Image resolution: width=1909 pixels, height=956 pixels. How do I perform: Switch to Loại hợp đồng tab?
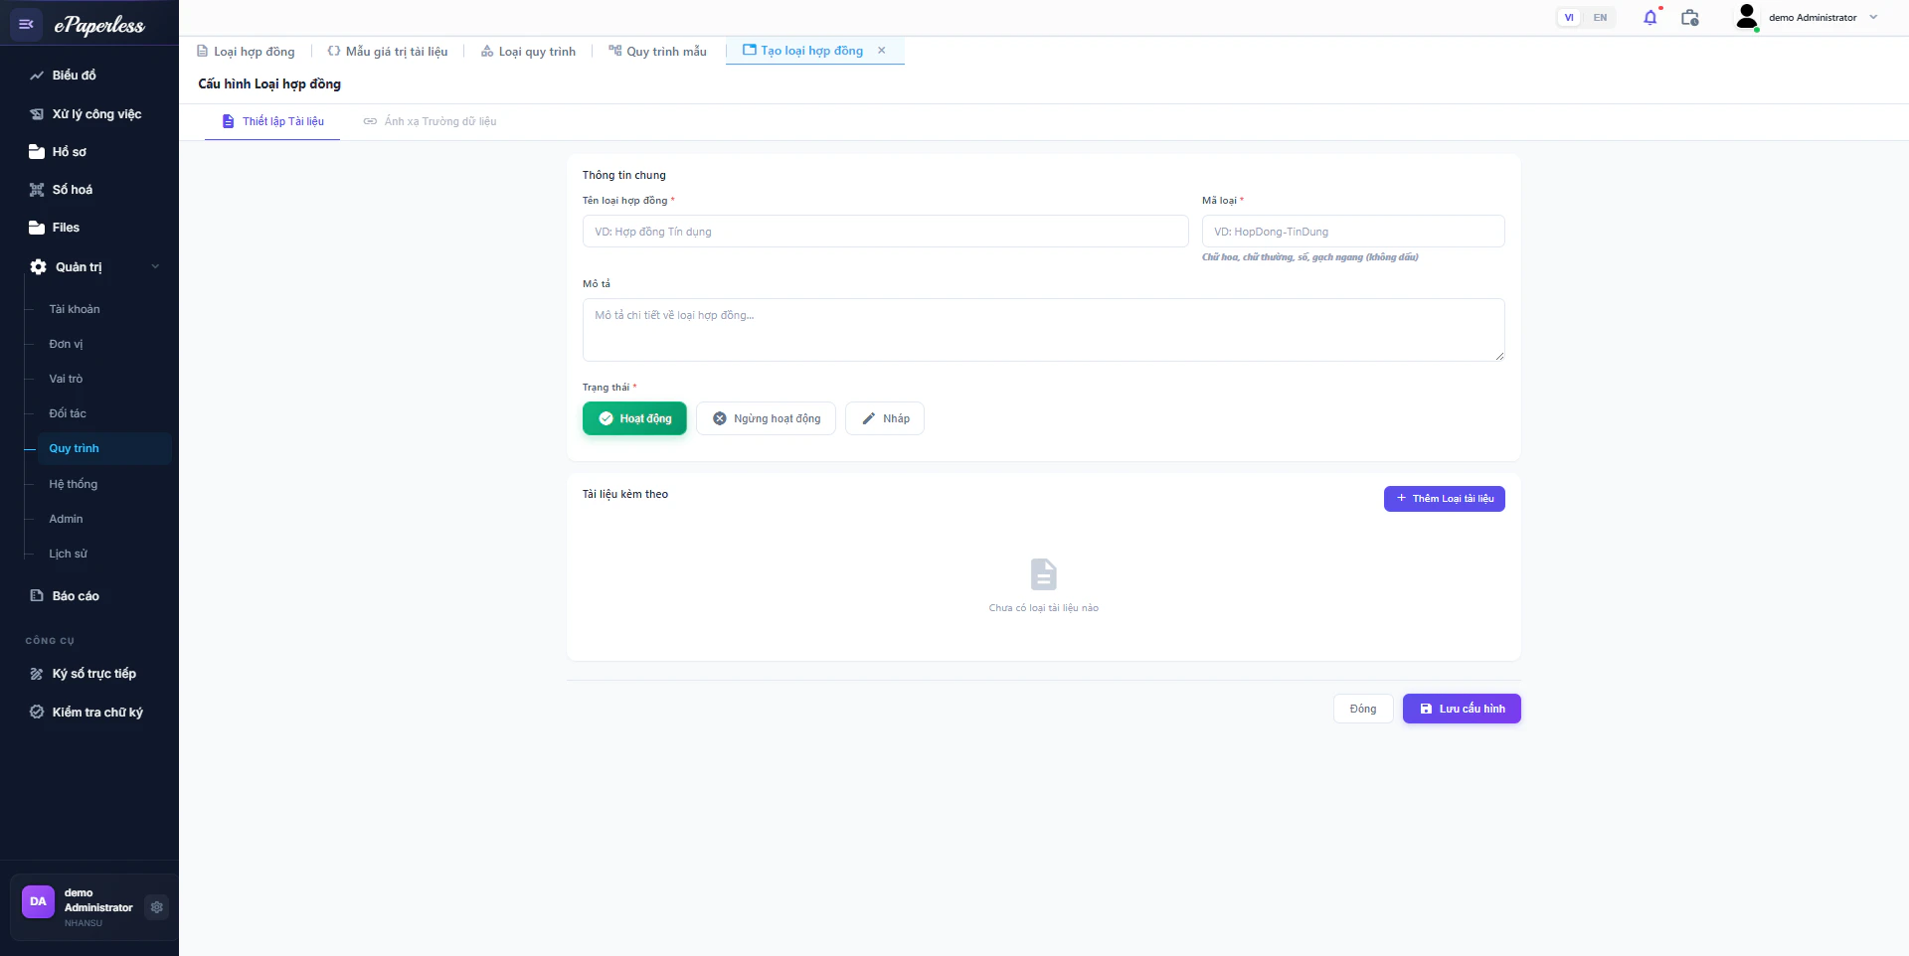pos(246,52)
